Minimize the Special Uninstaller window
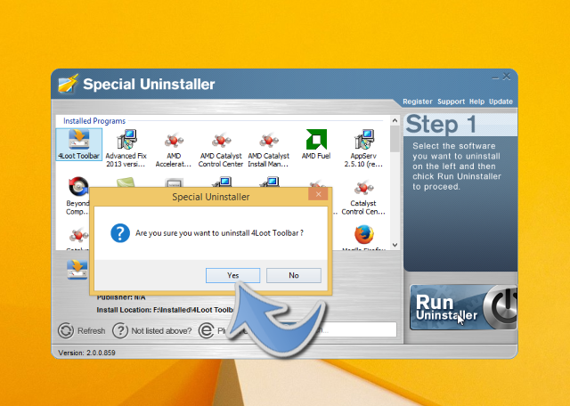This screenshot has height=406, width=570. click(495, 77)
